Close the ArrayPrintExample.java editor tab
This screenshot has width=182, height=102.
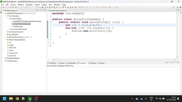[68, 10]
